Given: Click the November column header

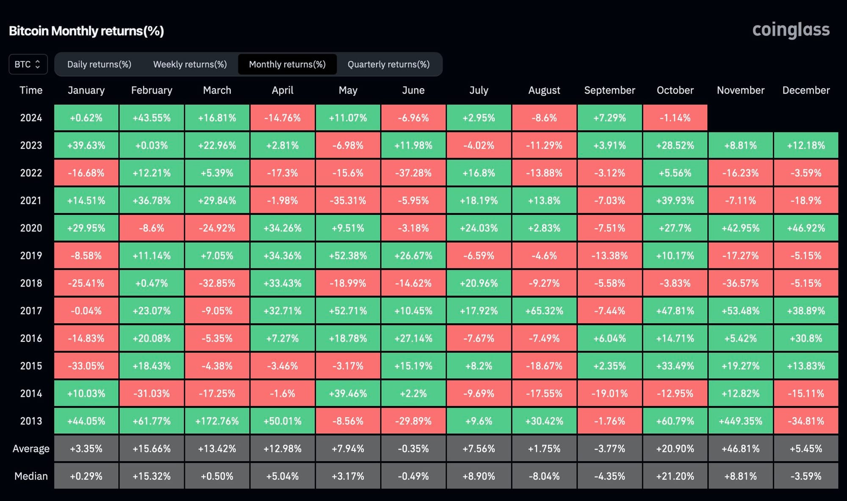Looking at the screenshot, I should [x=740, y=90].
